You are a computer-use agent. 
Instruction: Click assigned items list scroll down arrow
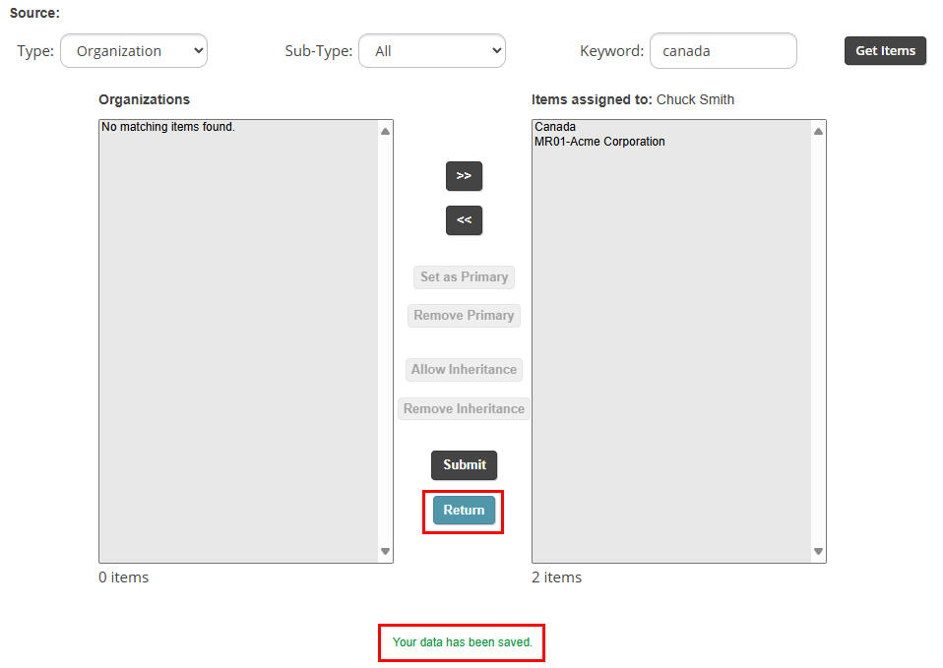click(819, 551)
